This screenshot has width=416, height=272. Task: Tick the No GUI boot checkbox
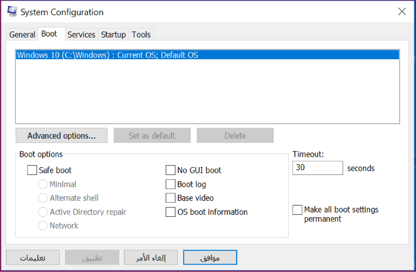click(x=170, y=170)
